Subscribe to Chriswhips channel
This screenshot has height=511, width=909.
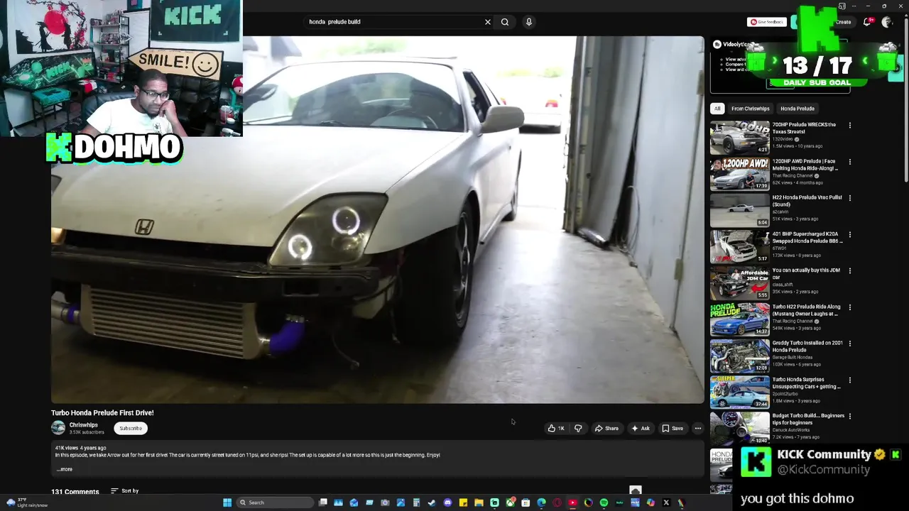(131, 428)
